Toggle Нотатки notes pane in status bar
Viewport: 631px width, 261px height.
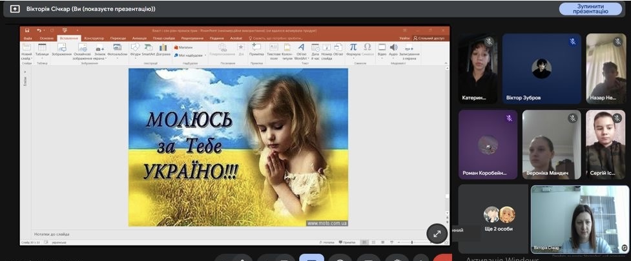pos(326,242)
